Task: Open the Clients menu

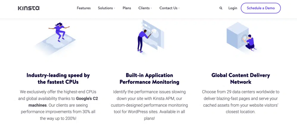Action: 144,8
